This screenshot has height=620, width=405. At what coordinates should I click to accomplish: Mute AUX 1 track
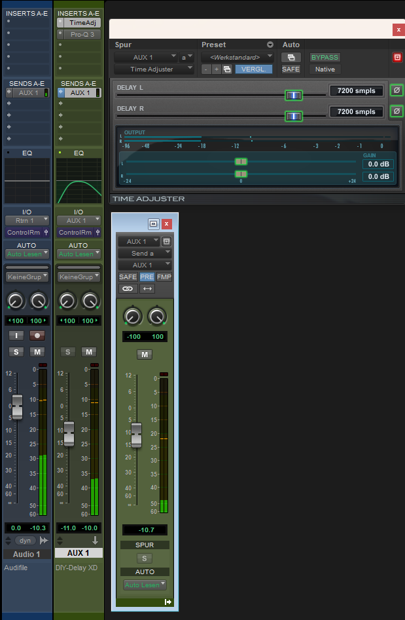point(89,352)
